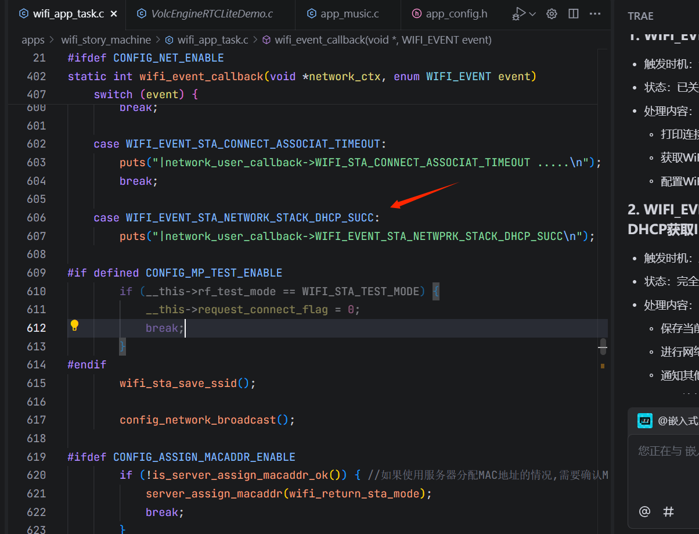Viewport: 699px width, 534px height.
Task: Click the '#endif' on line 614
Action: (x=87, y=364)
